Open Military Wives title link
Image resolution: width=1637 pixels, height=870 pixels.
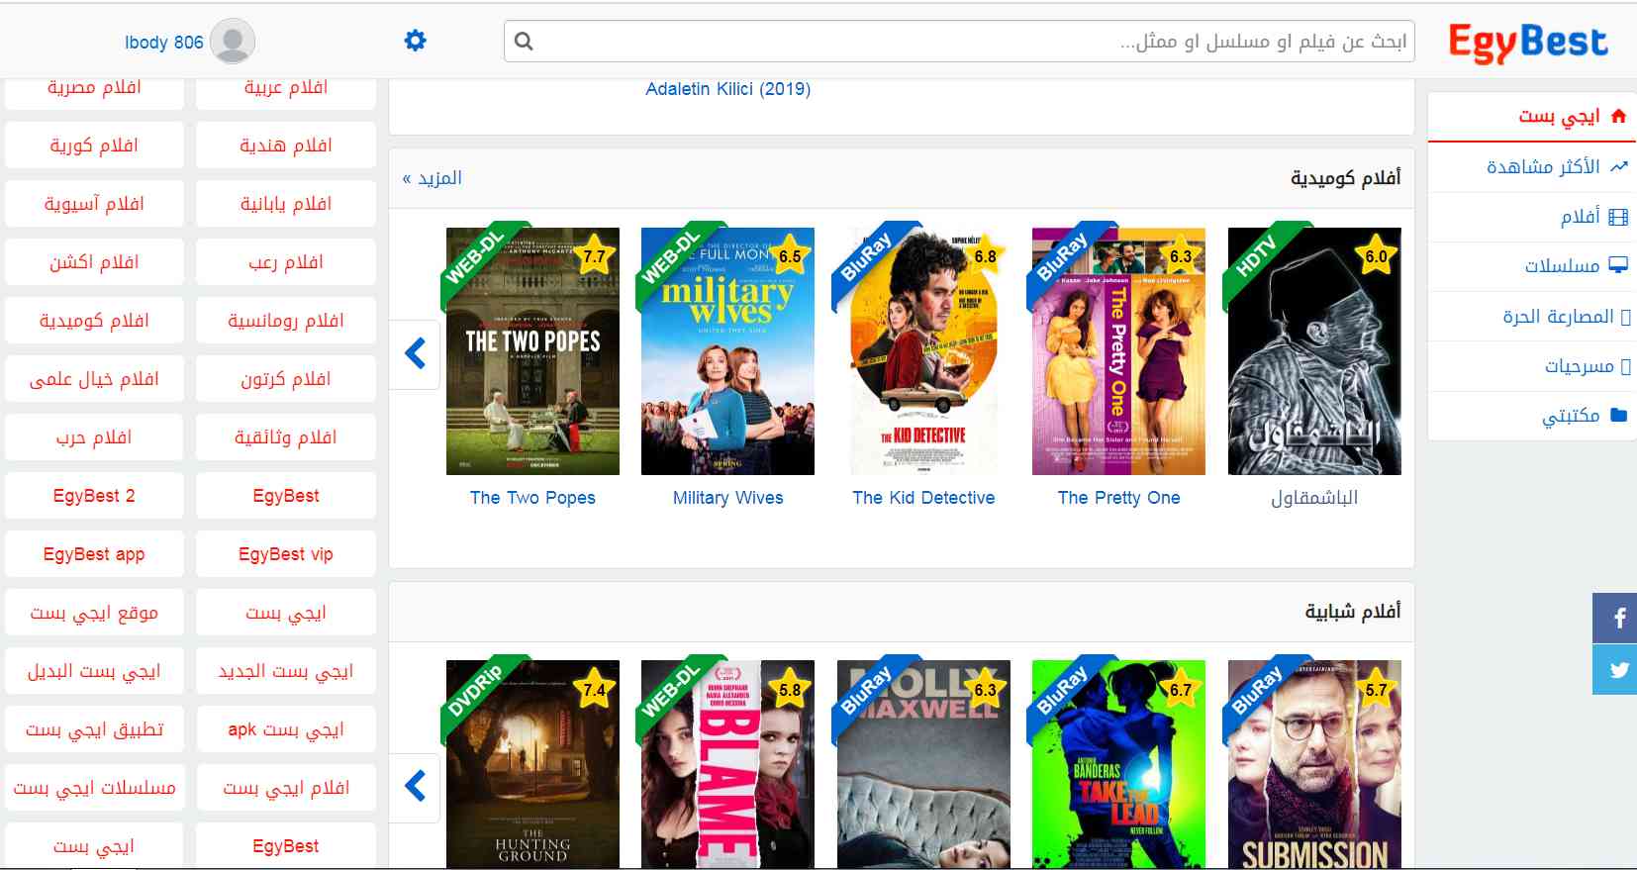tap(727, 498)
